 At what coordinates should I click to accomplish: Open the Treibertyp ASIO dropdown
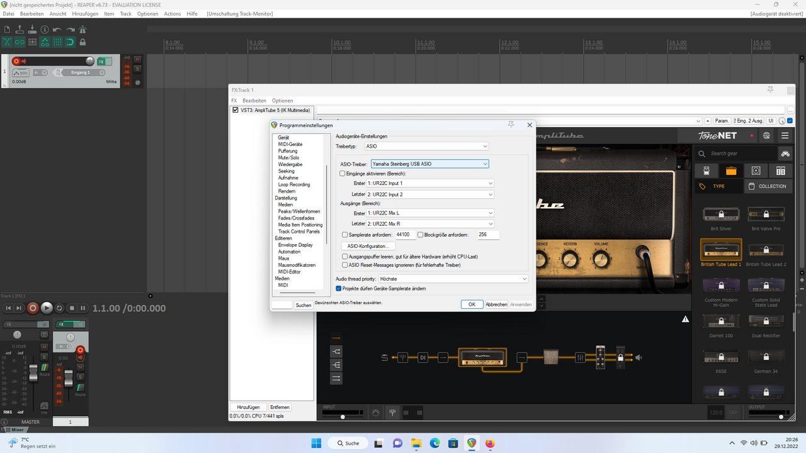pyautogui.click(x=426, y=146)
